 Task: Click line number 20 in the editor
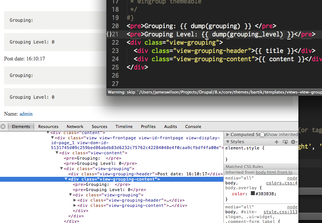(x=115, y=26)
